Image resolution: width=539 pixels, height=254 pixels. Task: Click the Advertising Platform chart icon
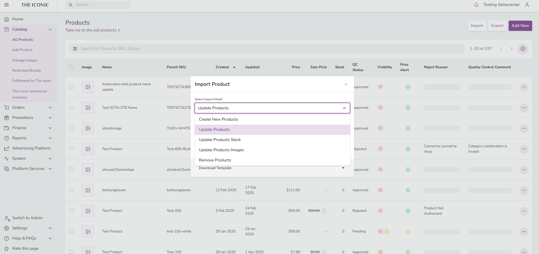click(7, 148)
